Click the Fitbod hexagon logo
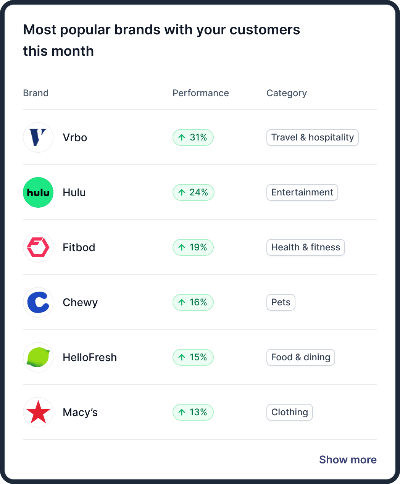 [x=38, y=247]
